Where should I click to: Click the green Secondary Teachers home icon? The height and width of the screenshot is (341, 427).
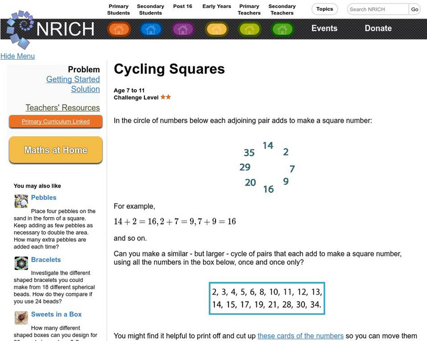282,29
